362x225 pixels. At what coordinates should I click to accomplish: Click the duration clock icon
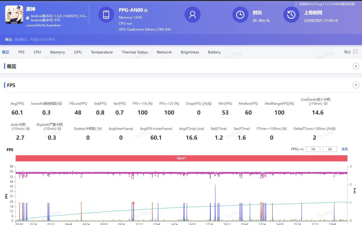coord(240,14)
